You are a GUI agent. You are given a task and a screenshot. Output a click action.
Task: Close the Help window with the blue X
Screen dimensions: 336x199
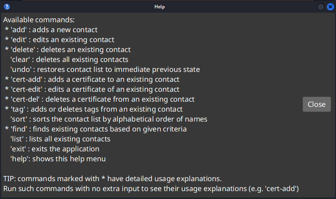click(330, 7)
